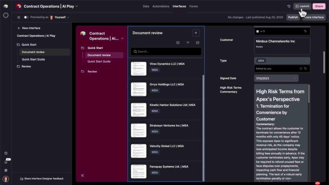This screenshot has width=329, height=185.
Task: Click the red chat bubble icon at bottom right
Action: 317,183
